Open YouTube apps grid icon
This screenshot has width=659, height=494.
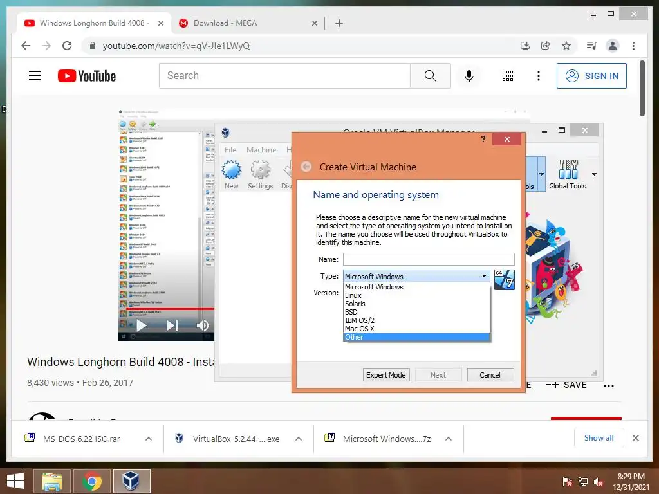(508, 76)
